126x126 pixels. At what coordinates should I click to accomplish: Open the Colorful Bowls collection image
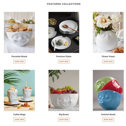(108, 90)
